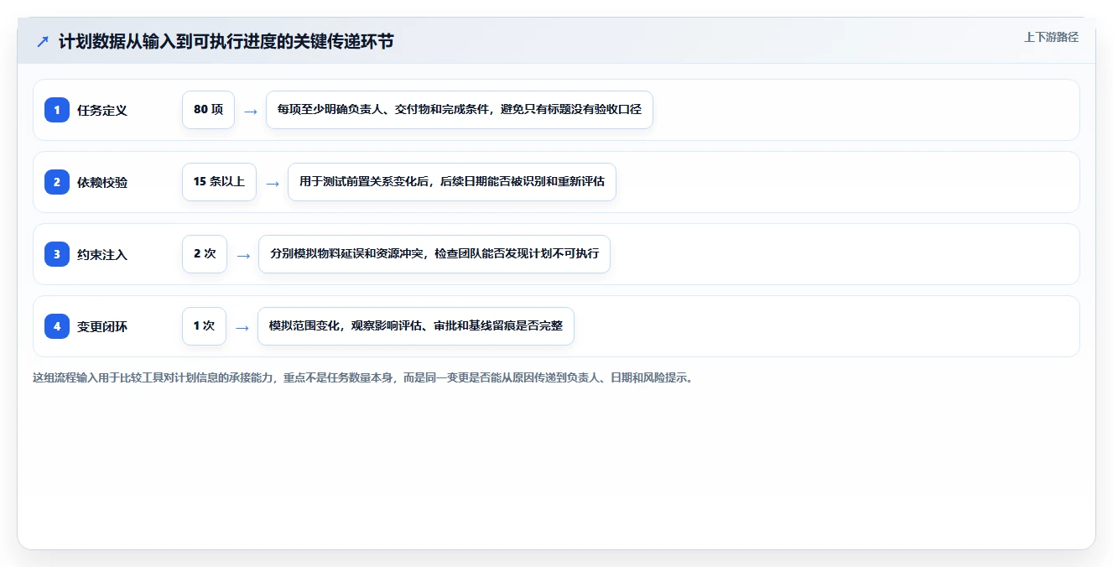Click the '80 项' value chip
This screenshot has width=1113, height=567.
point(208,110)
